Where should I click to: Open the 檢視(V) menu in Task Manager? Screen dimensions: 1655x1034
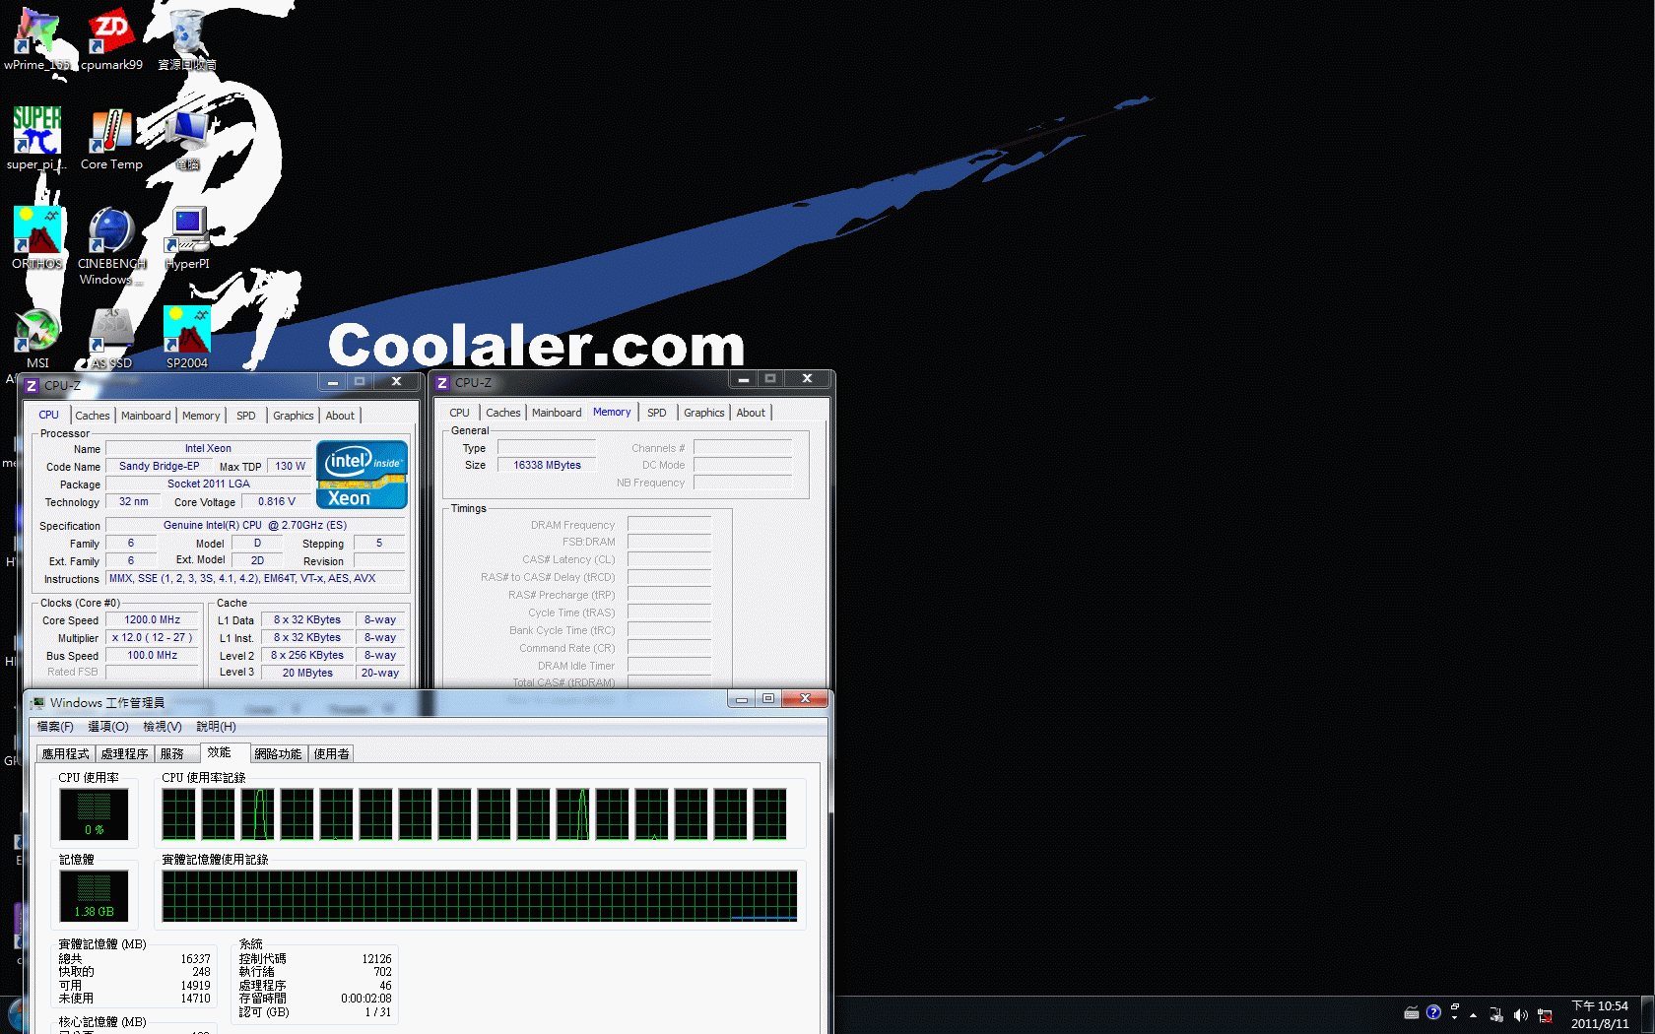click(163, 727)
